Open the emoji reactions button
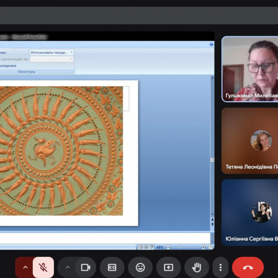Image resolution: width=278 pixels, height=278 pixels. [x=140, y=267]
